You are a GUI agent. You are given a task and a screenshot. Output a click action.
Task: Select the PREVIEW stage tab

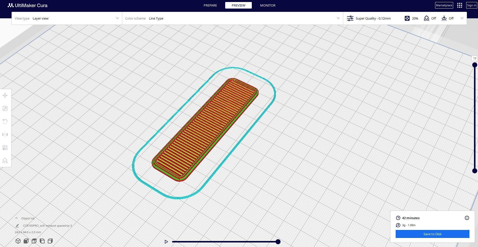[x=238, y=5]
